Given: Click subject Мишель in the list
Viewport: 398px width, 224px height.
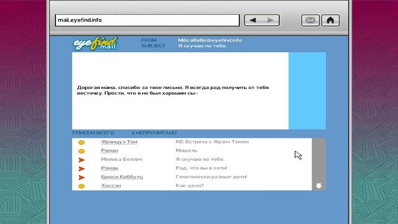Looking at the screenshot, I should coord(187,151).
